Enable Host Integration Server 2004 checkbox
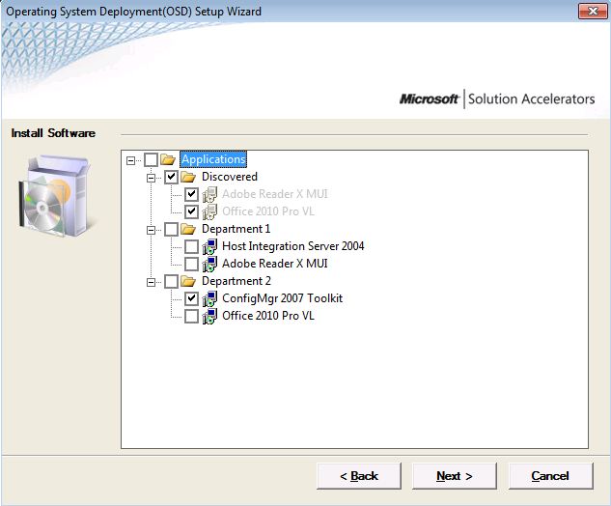This screenshot has height=506, width=611. pyautogui.click(x=191, y=246)
